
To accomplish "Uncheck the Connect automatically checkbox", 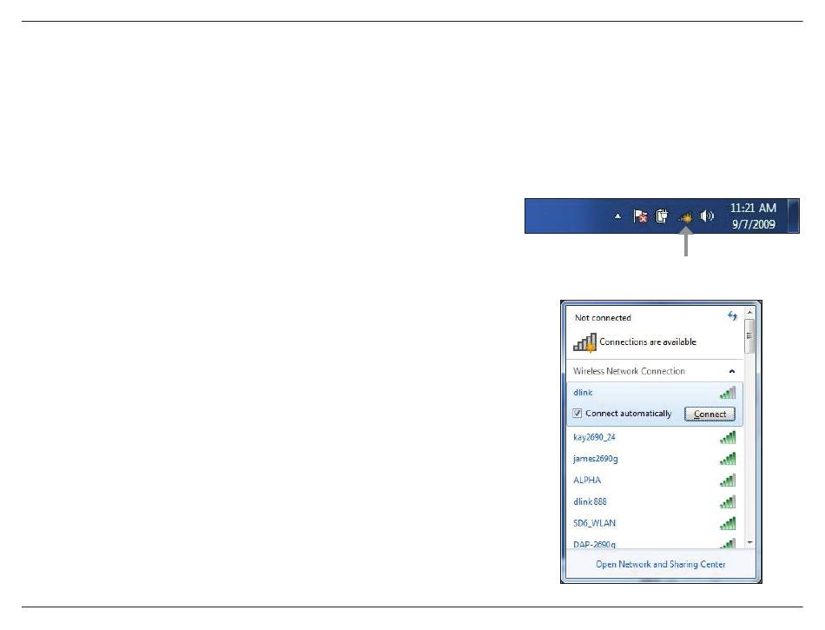I will 577,414.
